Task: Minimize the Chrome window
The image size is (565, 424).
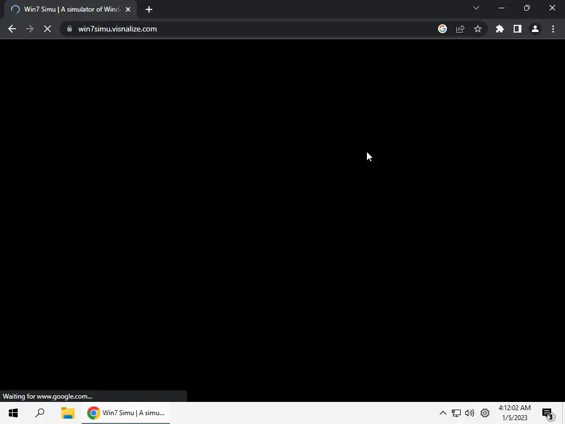Action: [x=501, y=8]
